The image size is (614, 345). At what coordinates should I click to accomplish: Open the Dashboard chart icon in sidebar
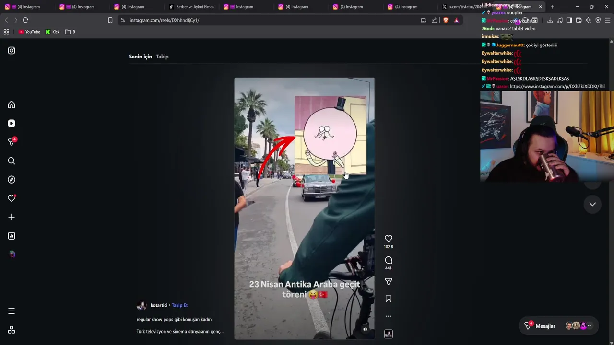[12, 236]
